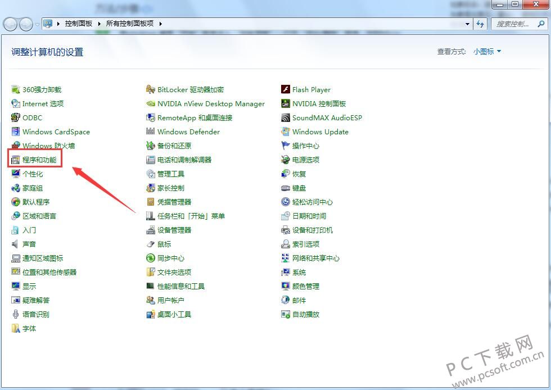Click the NVIDIA 控制面板 icon
Screen dimensions: 551x390
(x=286, y=103)
